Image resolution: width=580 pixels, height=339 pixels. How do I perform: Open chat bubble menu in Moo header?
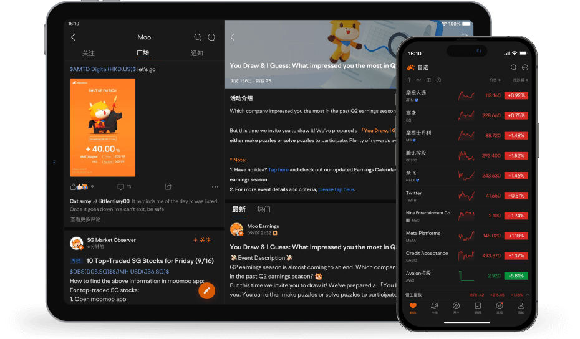click(x=211, y=37)
